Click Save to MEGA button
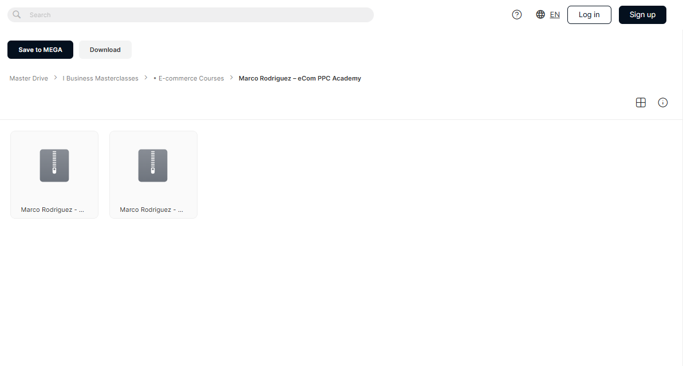This screenshot has width=683, height=366. coord(40,50)
